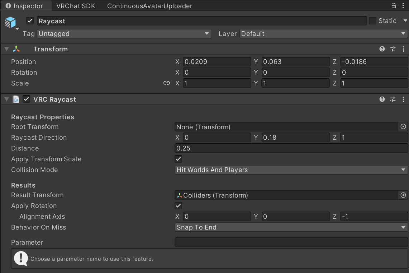Viewport: 409px width, 273px height.
Task: Click the Position property label
Action: pos(23,62)
